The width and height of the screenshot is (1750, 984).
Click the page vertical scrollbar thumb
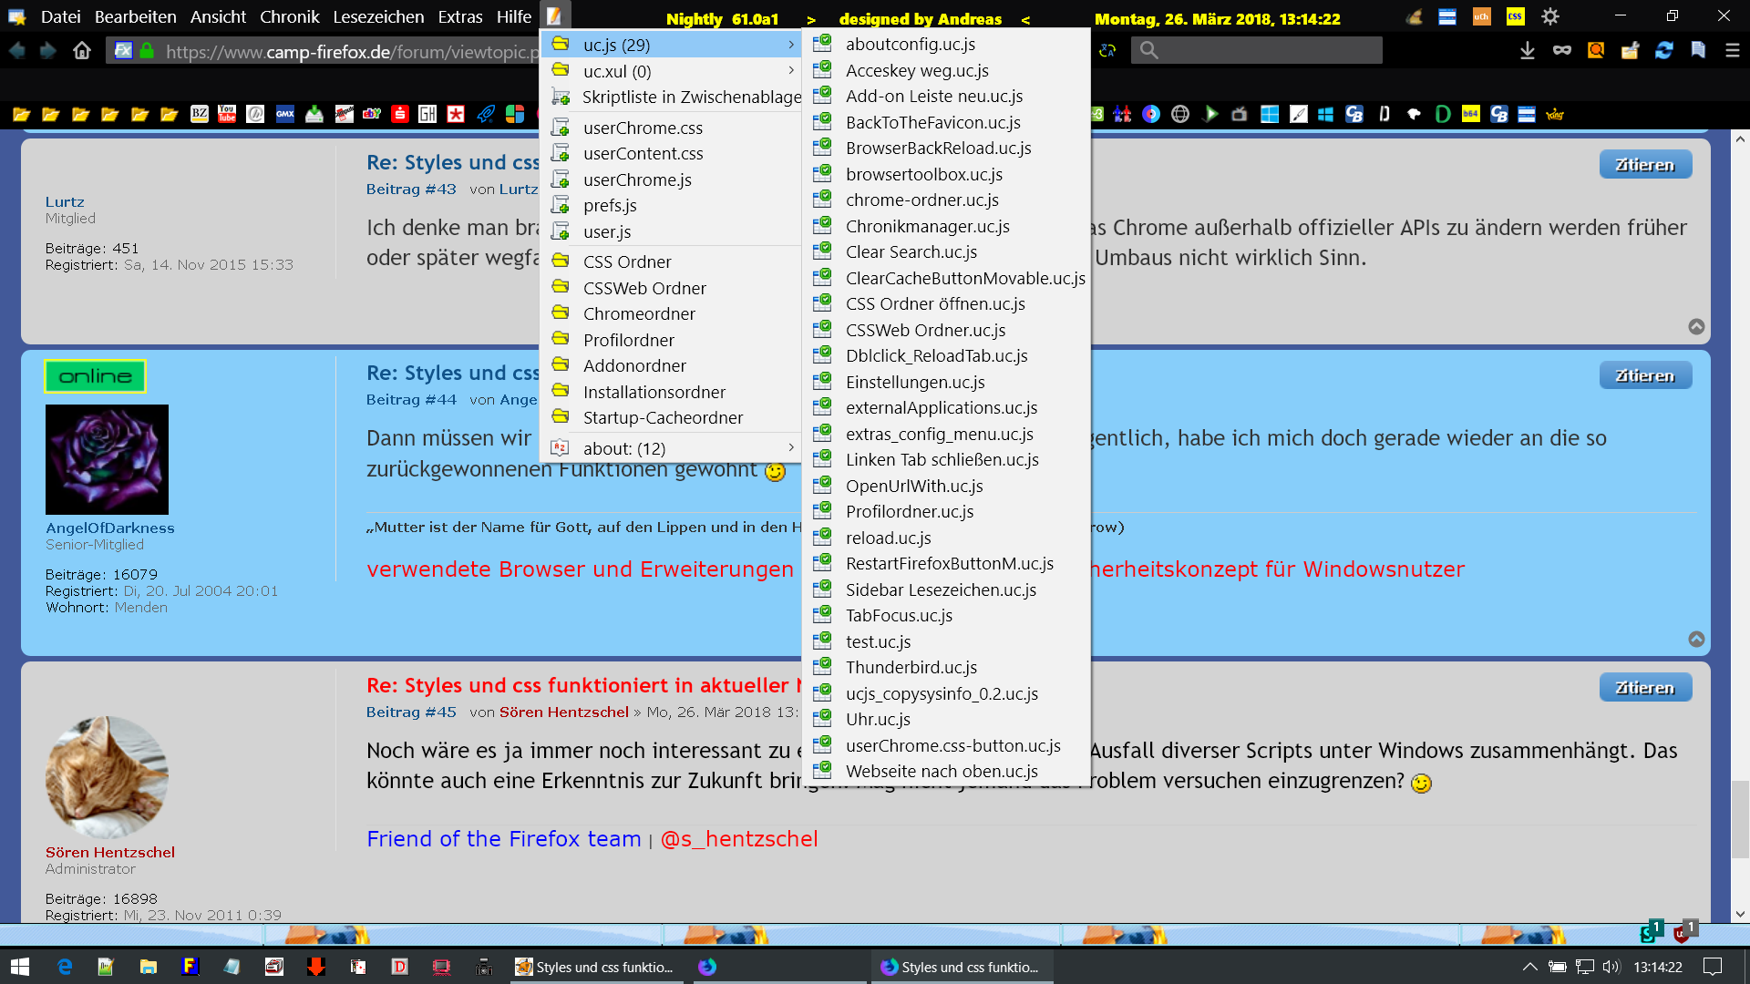pyautogui.click(x=1739, y=818)
